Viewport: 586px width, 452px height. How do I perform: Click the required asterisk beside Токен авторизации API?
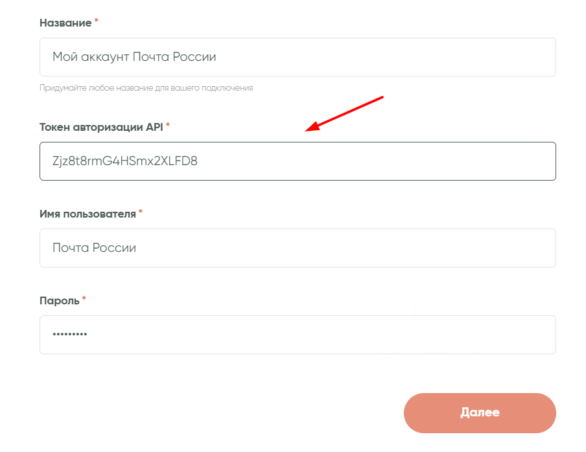coord(168,126)
